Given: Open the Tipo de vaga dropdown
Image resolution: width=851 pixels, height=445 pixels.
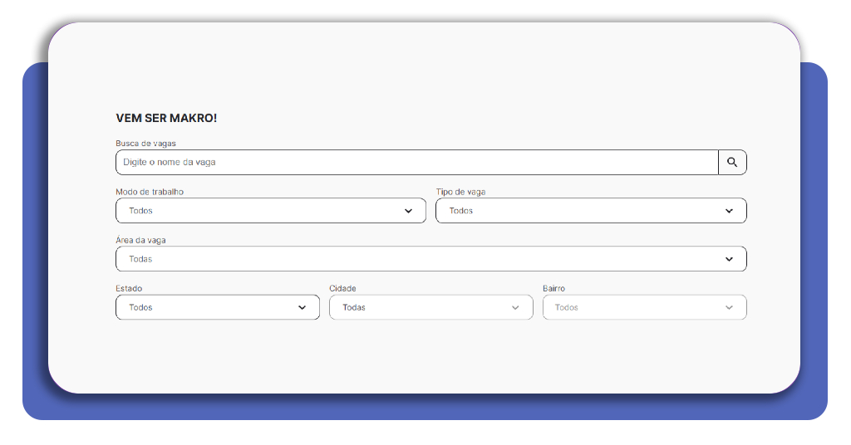Looking at the screenshot, I should pyautogui.click(x=591, y=210).
